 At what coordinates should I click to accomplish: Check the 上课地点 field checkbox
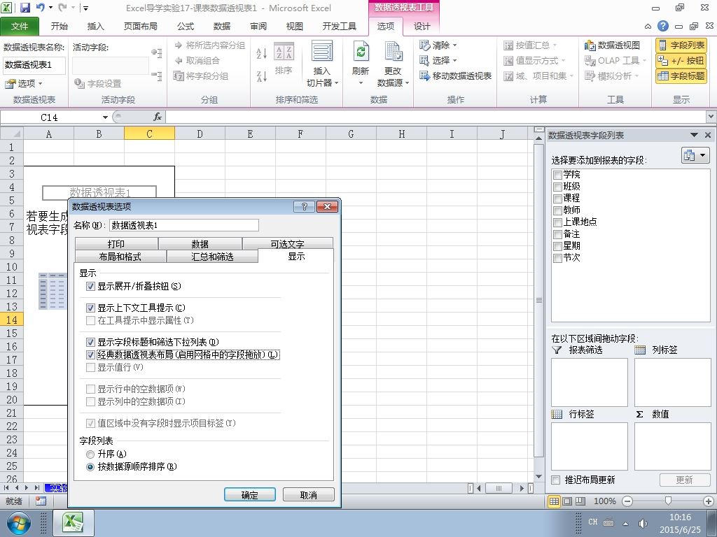point(557,222)
